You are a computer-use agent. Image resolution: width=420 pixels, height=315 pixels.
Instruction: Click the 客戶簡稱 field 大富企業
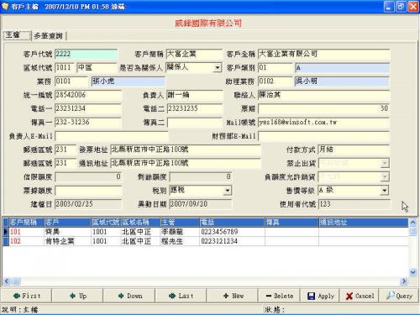coord(194,54)
